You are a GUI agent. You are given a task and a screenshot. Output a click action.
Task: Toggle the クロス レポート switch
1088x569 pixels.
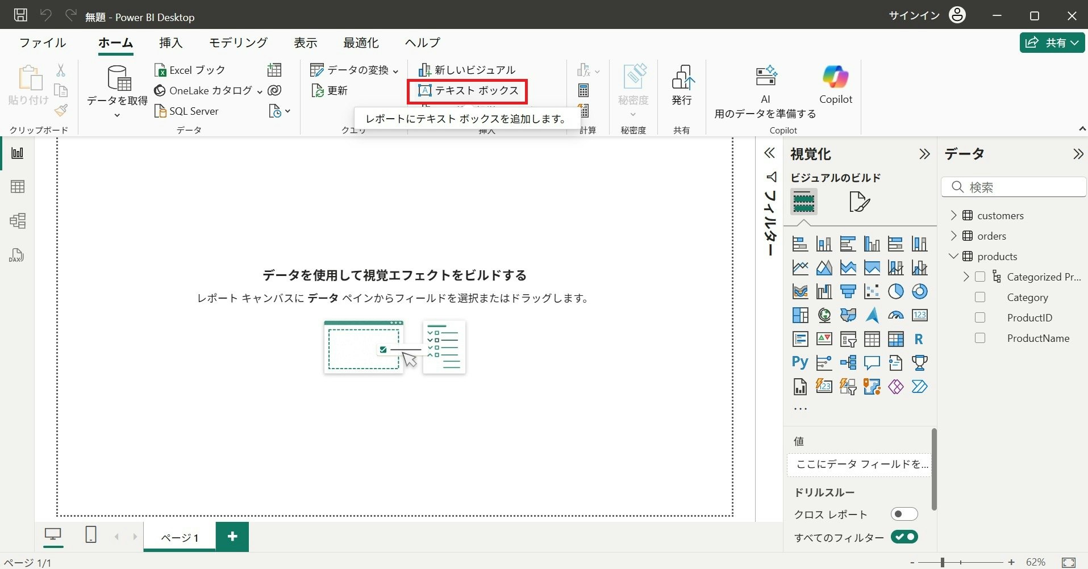click(x=904, y=514)
